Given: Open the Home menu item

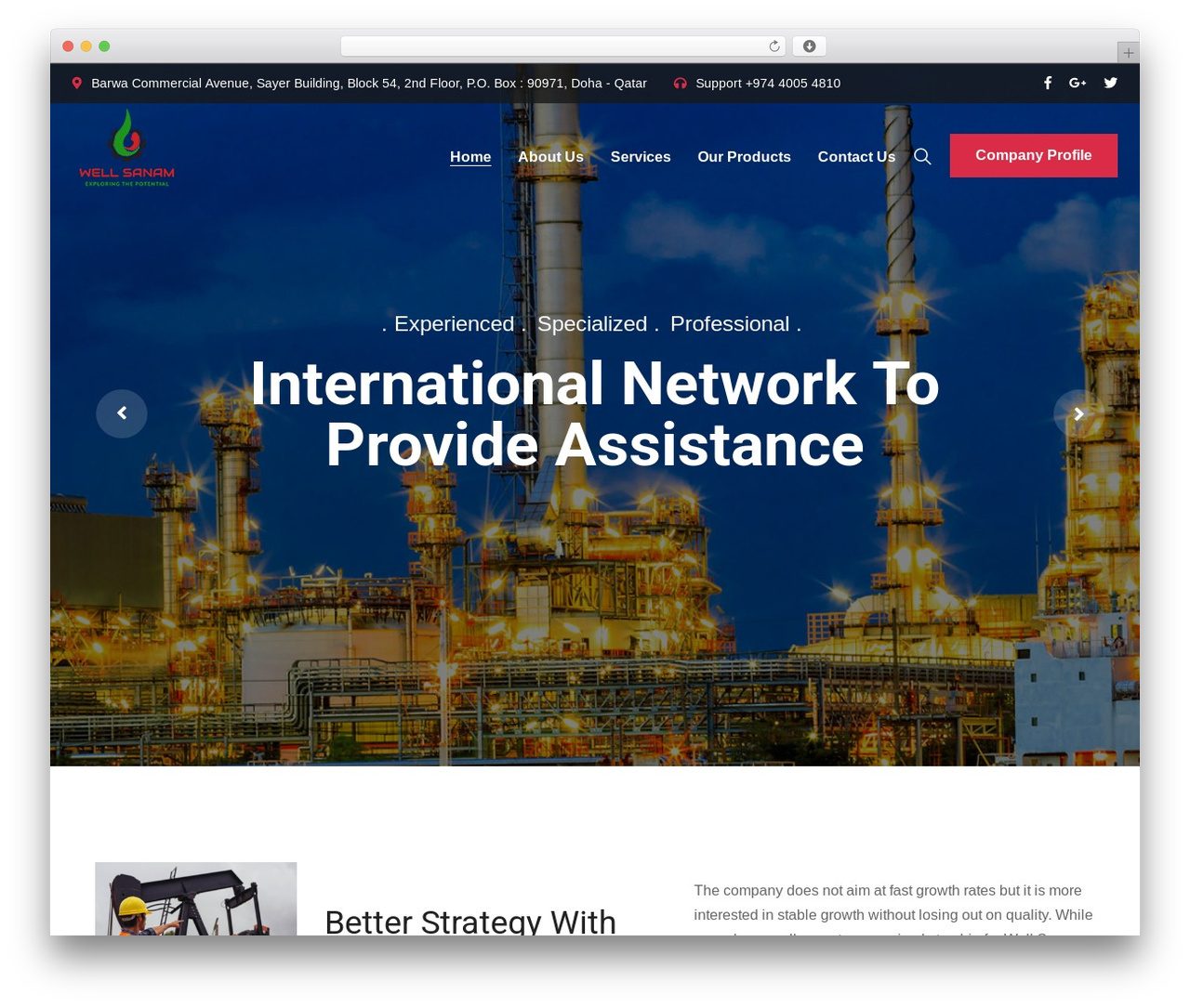Looking at the screenshot, I should coord(470,157).
